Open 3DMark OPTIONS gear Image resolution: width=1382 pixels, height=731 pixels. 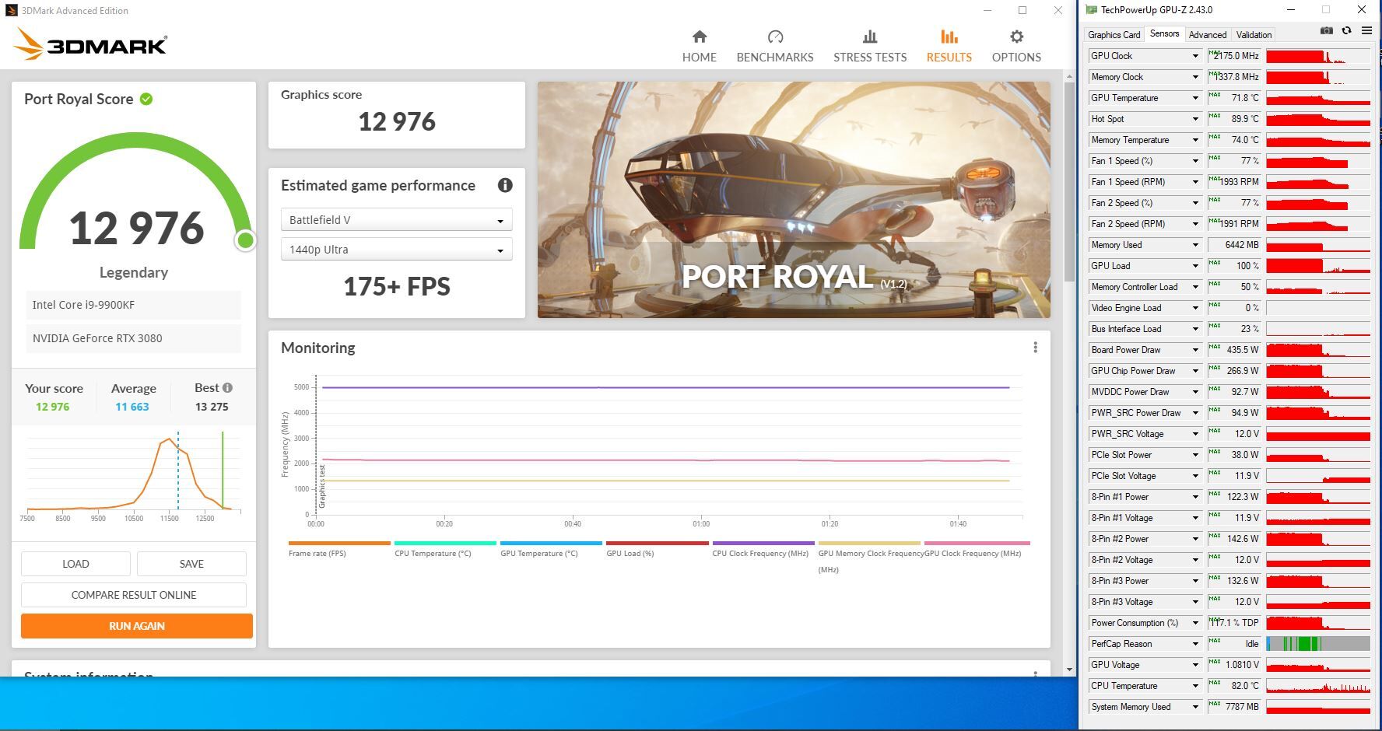pos(1016,47)
